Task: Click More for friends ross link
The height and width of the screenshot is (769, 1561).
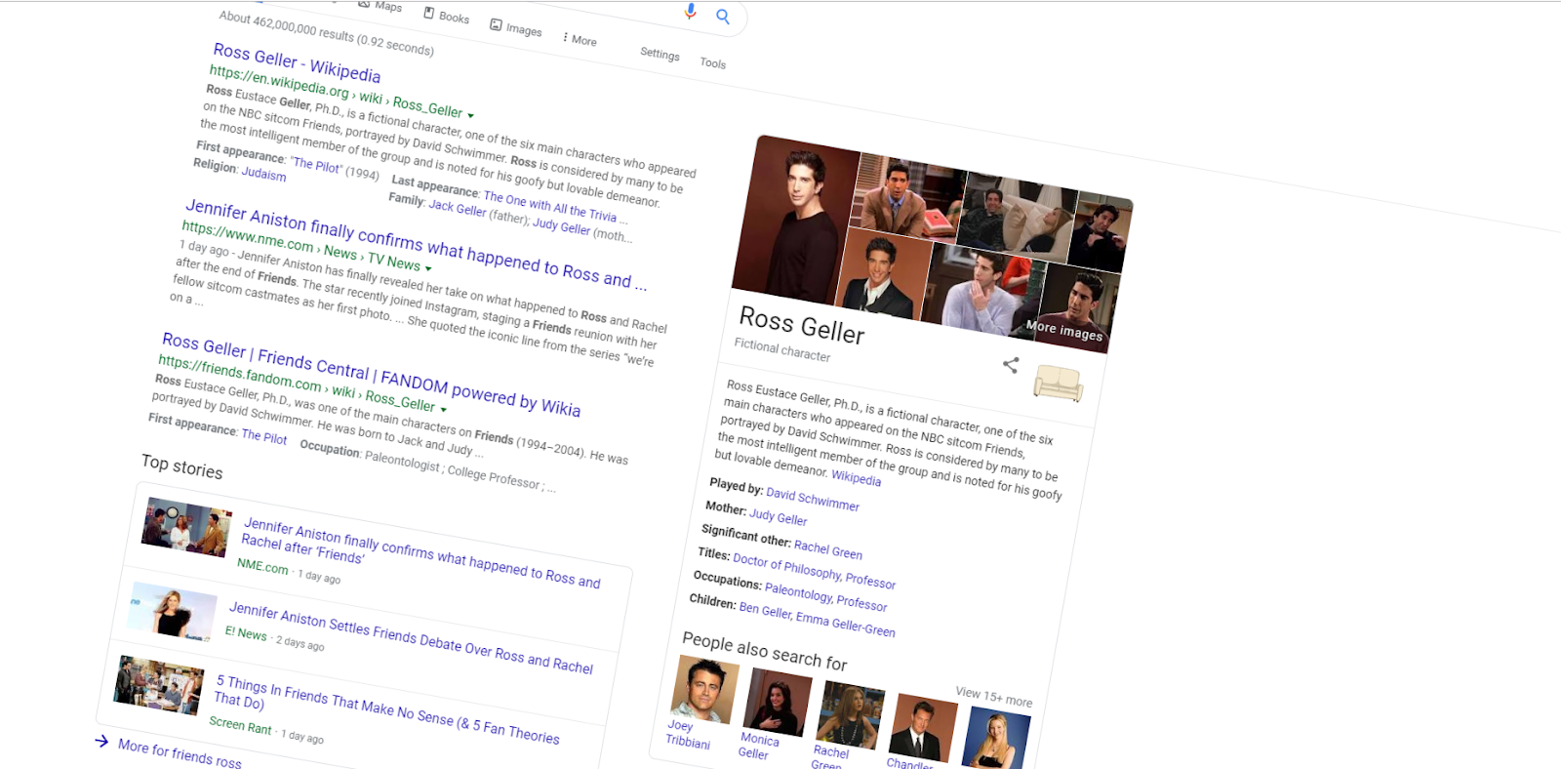Action: (x=180, y=753)
